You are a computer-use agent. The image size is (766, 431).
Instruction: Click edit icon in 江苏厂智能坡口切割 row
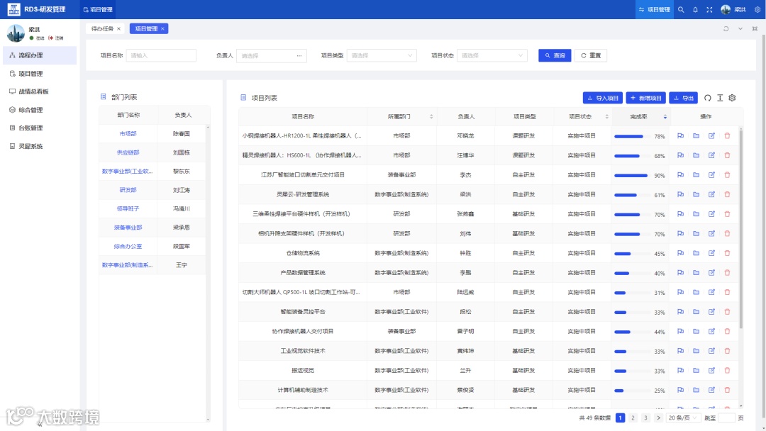click(x=712, y=175)
